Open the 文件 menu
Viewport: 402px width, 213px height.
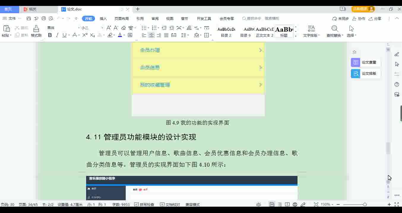9,18
